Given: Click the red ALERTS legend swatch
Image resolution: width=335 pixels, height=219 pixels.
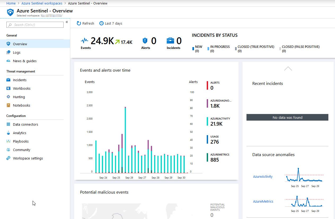Looking at the screenshot, I should coord(207,85).
